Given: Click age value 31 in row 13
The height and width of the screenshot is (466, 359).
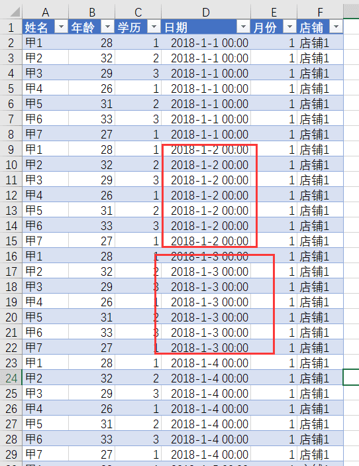Looking at the screenshot, I should (x=92, y=210).
